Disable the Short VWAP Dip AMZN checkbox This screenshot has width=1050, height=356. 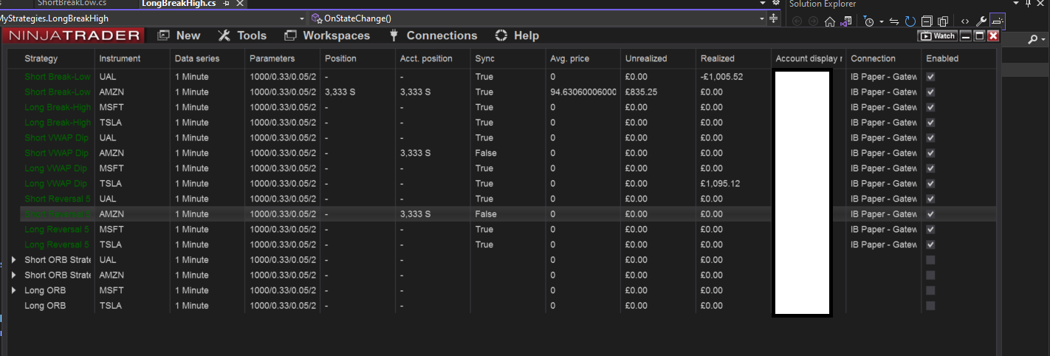(930, 153)
